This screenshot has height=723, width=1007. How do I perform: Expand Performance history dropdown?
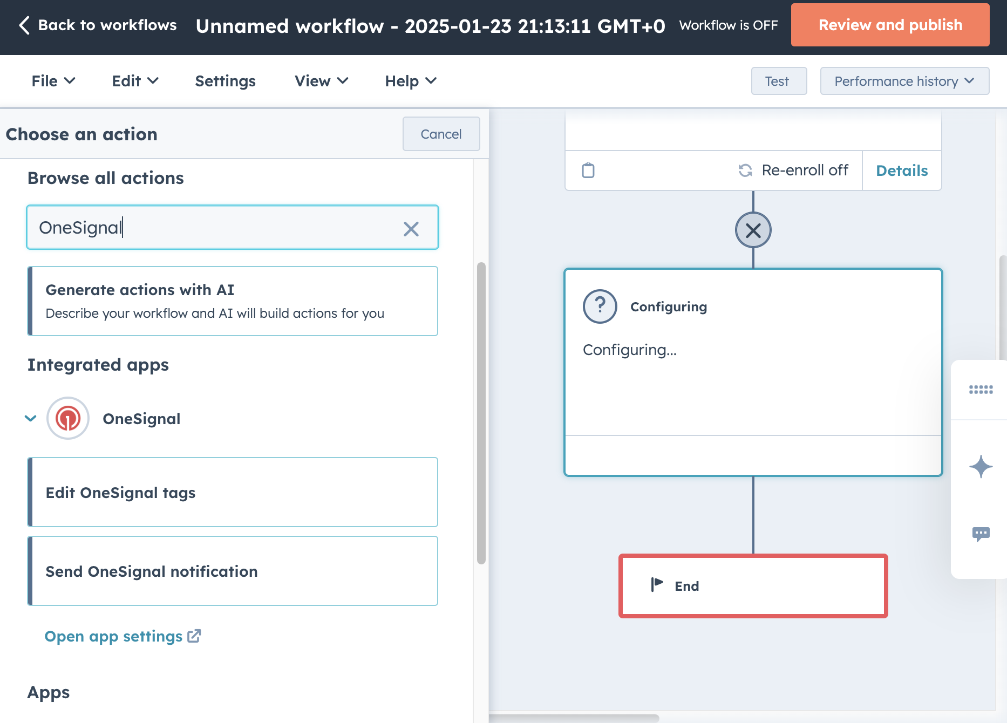click(904, 81)
